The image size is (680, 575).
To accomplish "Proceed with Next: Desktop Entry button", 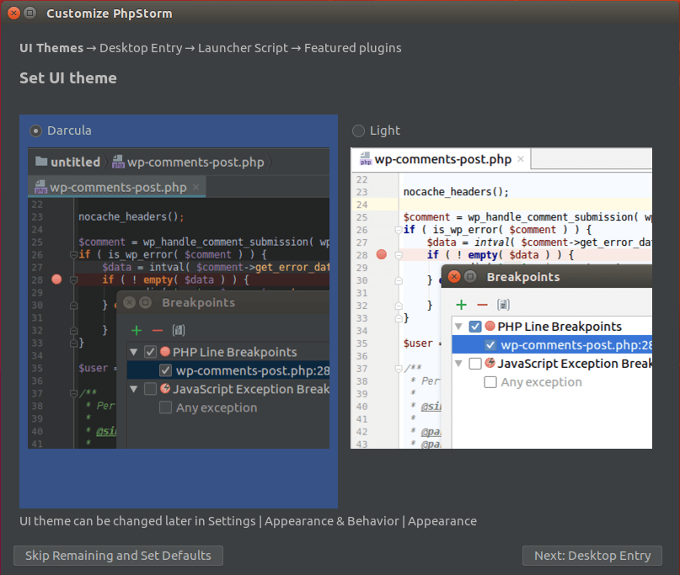I will (592, 556).
